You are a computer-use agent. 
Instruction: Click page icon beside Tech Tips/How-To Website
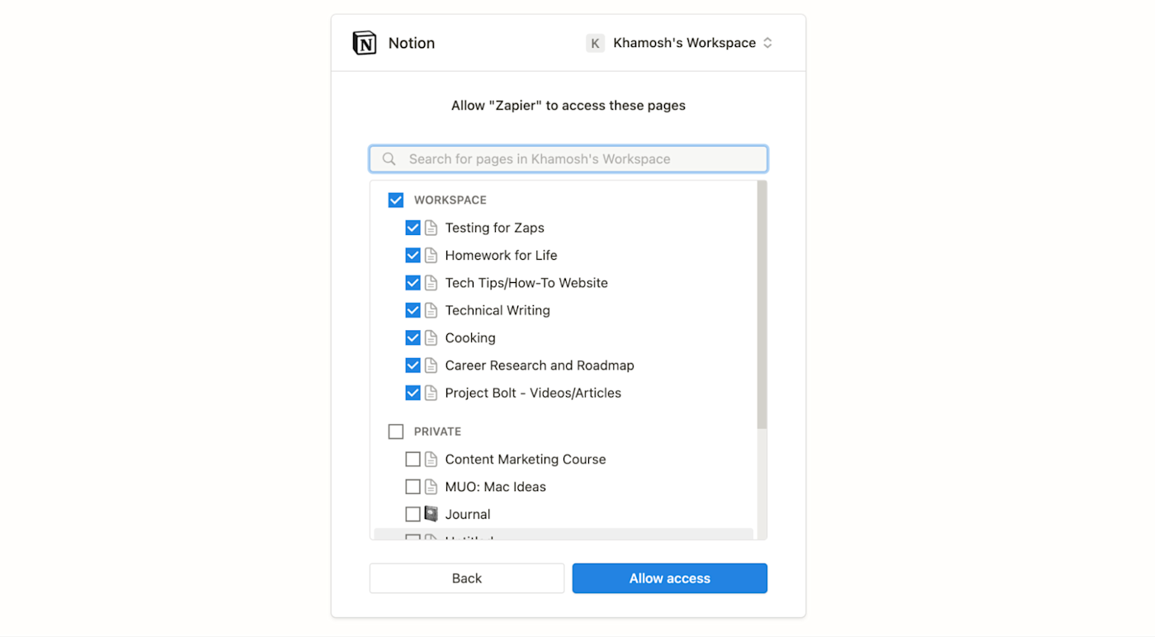coord(431,283)
